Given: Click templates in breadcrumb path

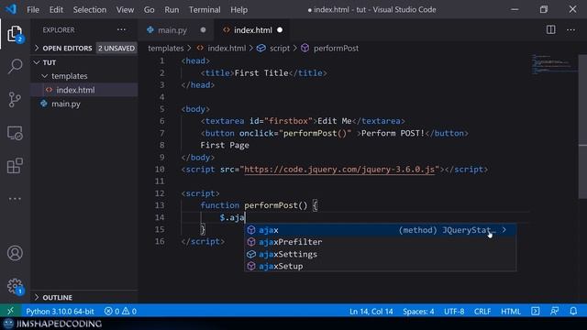Looking at the screenshot, I should [165, 49].
